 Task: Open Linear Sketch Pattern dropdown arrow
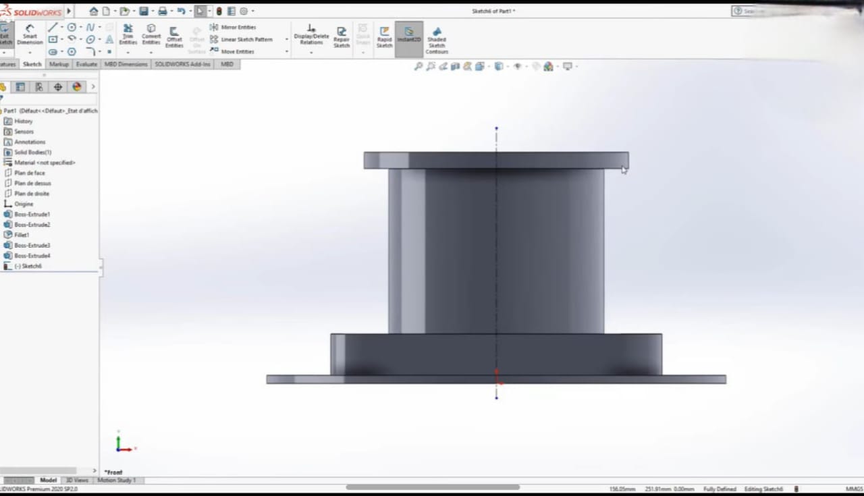coord(286,40)
